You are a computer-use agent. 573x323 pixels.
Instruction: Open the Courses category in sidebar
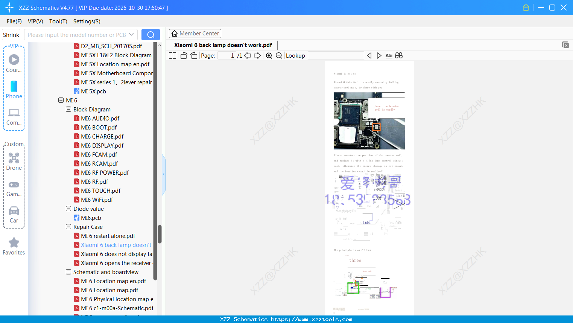point(14,63)
